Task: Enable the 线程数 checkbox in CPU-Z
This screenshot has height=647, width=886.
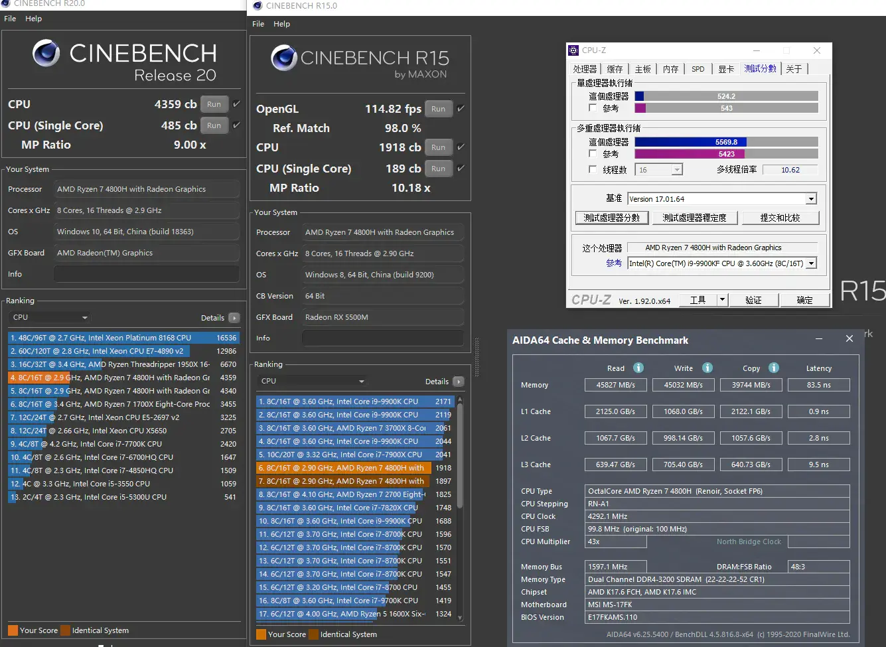Action: (593, 170)
